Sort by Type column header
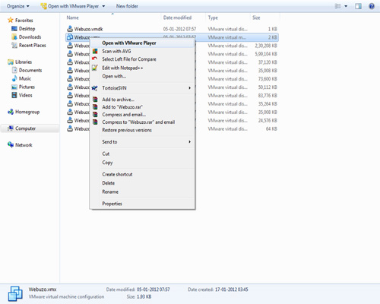The image size is (380, 304). pos(213,17)
